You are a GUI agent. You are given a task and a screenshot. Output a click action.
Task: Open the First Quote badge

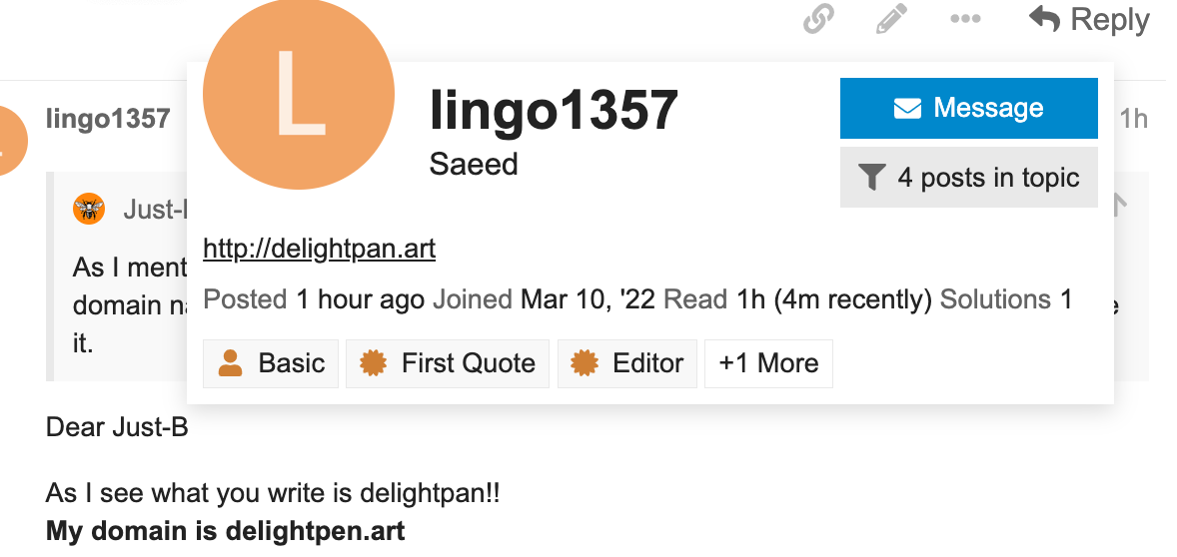click(x=448, y=363)
